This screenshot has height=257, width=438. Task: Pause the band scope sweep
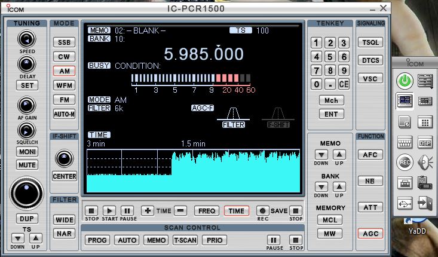click(x=127, y=211)
